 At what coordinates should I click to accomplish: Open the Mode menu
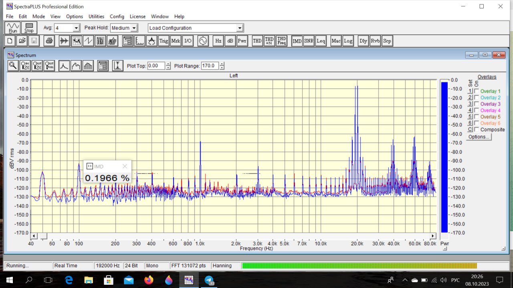point(38,16)
